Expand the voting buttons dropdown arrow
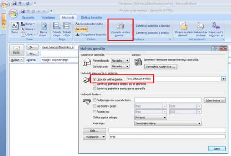The image size is (231, 156). pyautogui.click(x=223, y=79)
